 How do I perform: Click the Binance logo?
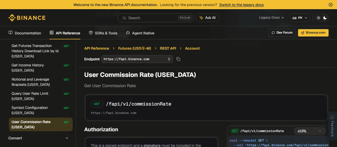point(27,18)
